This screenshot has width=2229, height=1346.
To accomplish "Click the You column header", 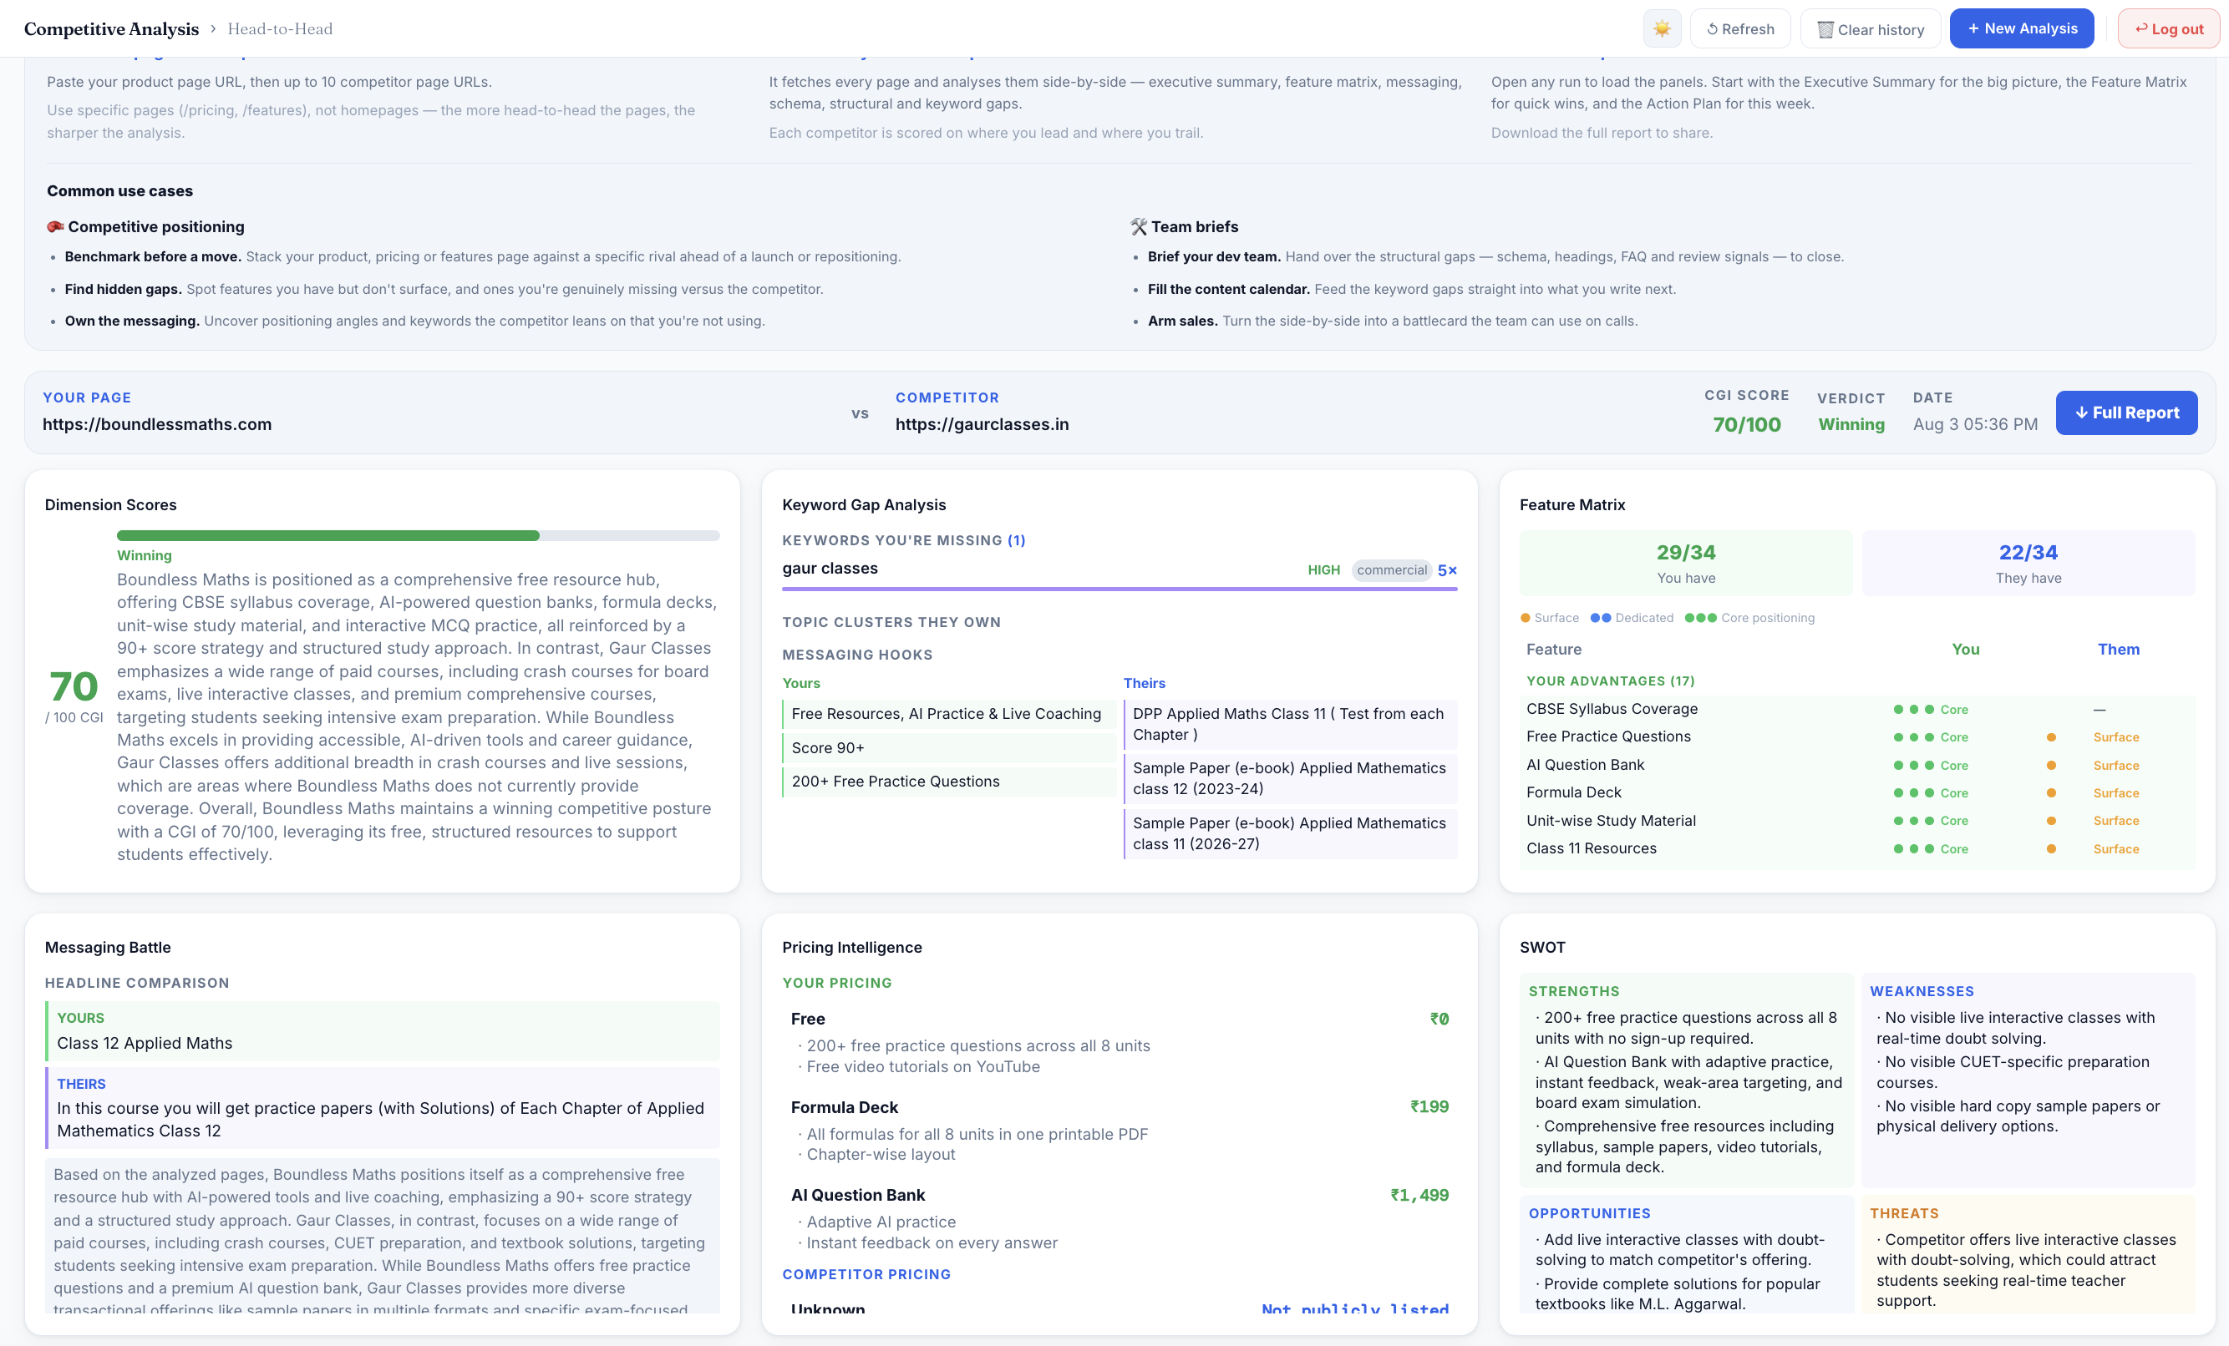I will (x=1965, y=649).
